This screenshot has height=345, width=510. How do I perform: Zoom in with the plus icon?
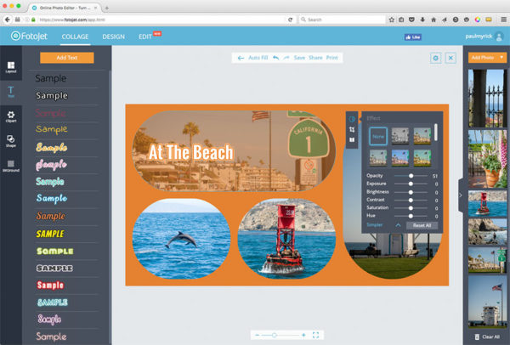303,335
